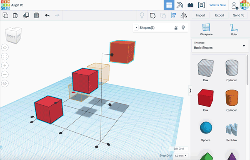This screenshot has width=250, height=160.
Task: Click the Zoom in plus button
Action: (x=5, y=65)
